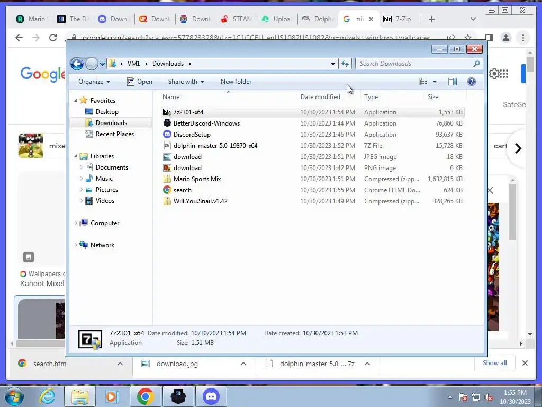Open Organize dropdown menu
Screen dimensions: 542x407
94,82
